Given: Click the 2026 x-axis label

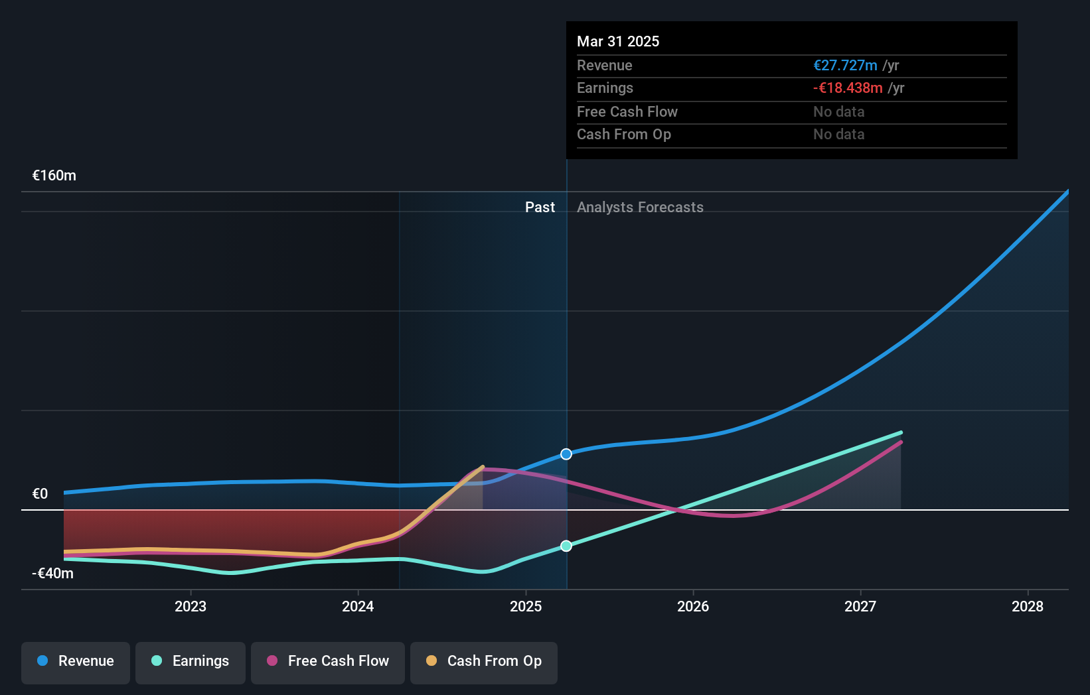Looking at the screenshot, I should pos(693,606).
